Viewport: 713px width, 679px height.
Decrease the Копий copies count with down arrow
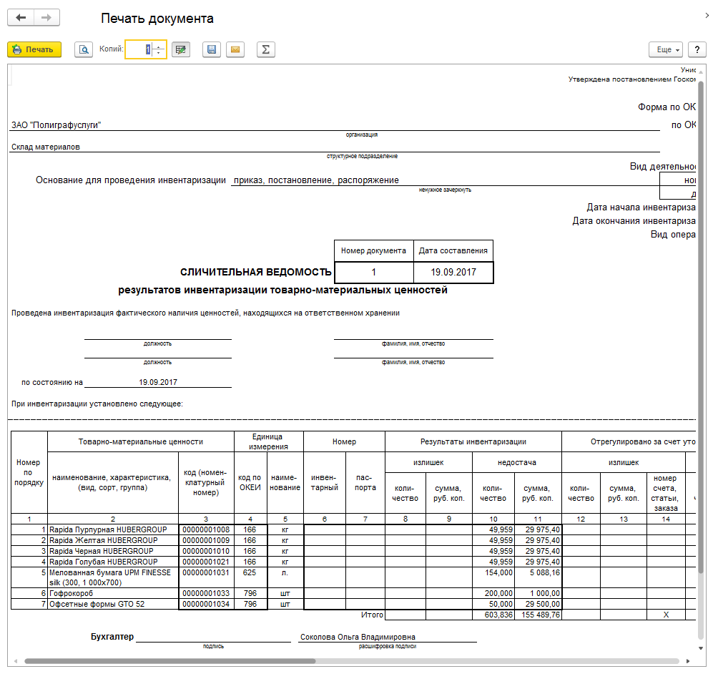click(159, 53)
